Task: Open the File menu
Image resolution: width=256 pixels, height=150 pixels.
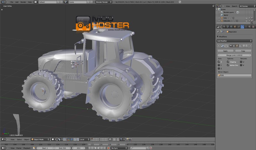Action: point(12,2)
